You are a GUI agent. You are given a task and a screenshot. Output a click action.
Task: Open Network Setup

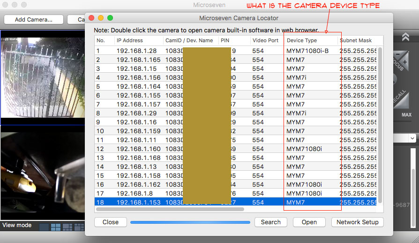pos(358,222)
